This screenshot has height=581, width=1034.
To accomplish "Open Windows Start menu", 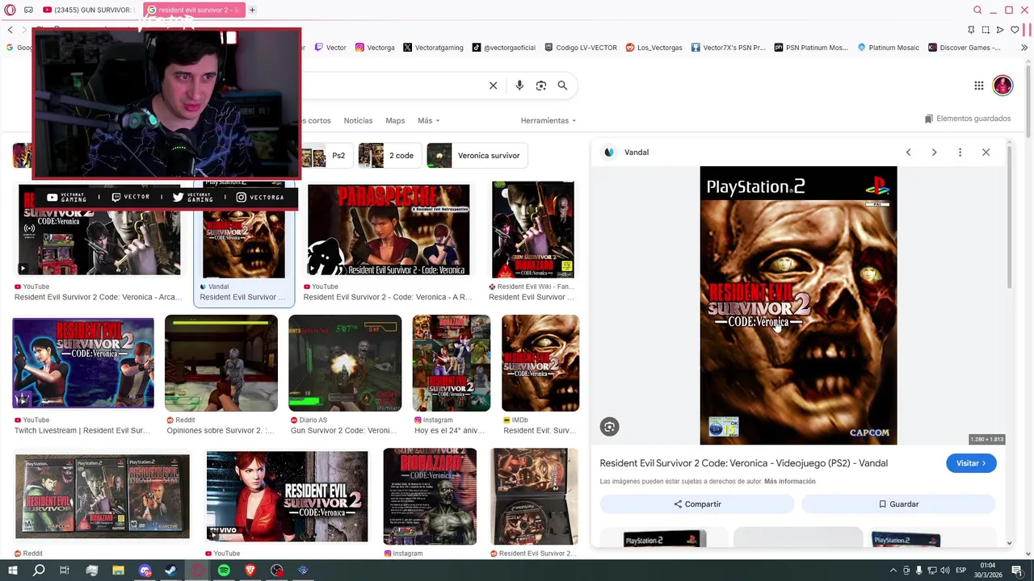I will coord(12,571).
